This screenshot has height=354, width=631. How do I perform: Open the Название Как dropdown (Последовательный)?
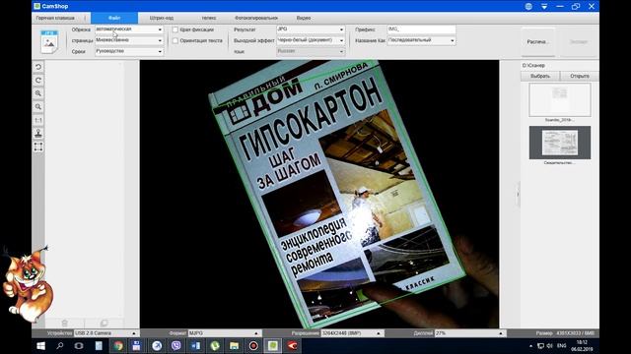(x=421, y=40)
